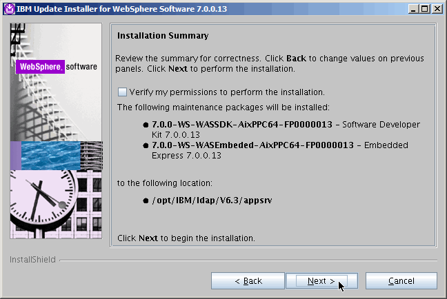Maximize the Update Installer window
The width and height of the screenshot is (447, 299).
tap(424, 8)
